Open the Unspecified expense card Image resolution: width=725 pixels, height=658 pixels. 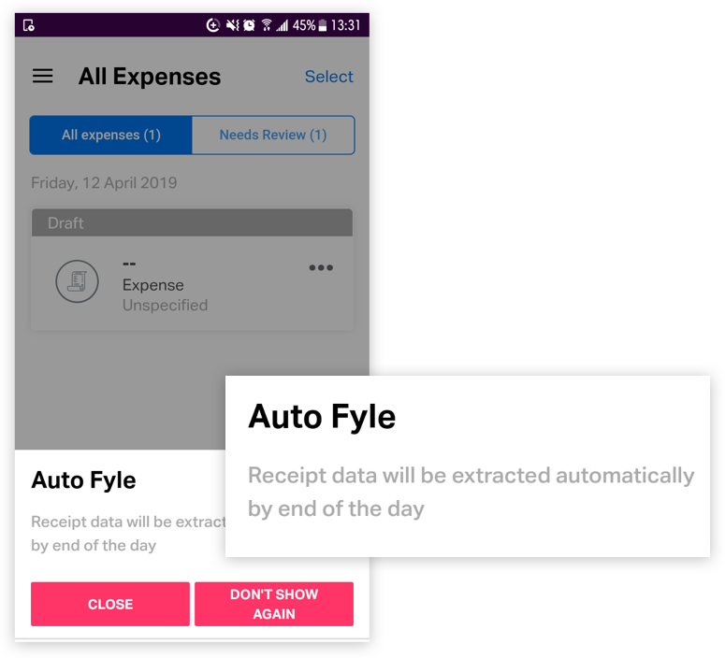(193, 283)
